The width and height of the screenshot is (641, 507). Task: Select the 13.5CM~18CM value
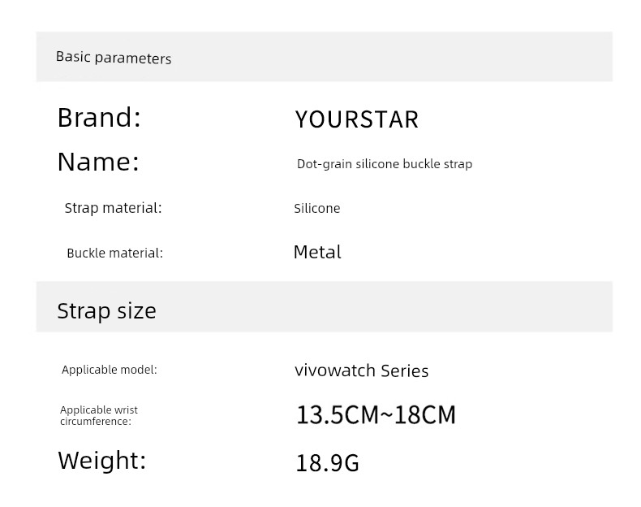click(x=376, y=415)
